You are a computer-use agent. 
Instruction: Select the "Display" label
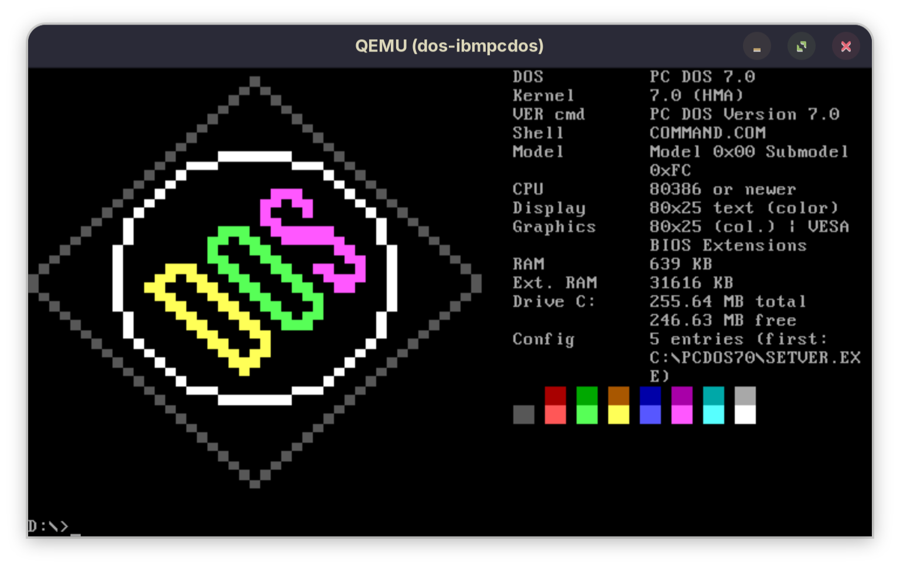pyautogui.click(x=548, y=208)
